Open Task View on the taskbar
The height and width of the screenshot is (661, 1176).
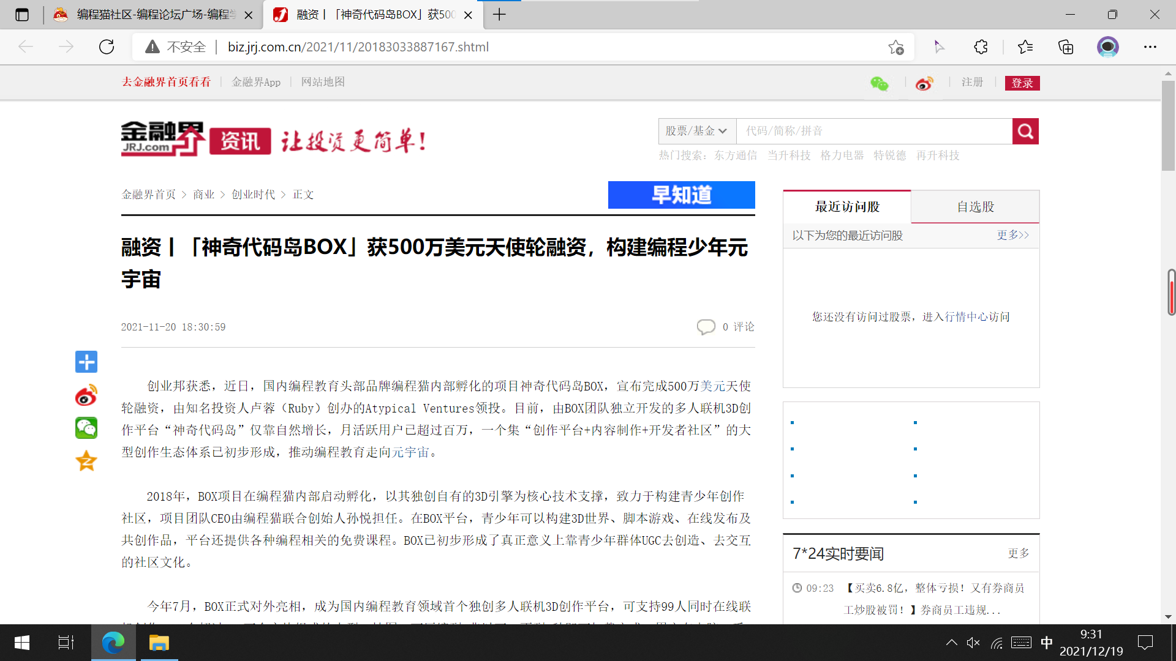tap(66, 643)
